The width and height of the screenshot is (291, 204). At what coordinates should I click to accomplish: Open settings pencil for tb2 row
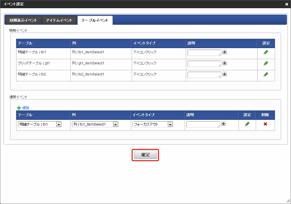(x=266, y=74)
